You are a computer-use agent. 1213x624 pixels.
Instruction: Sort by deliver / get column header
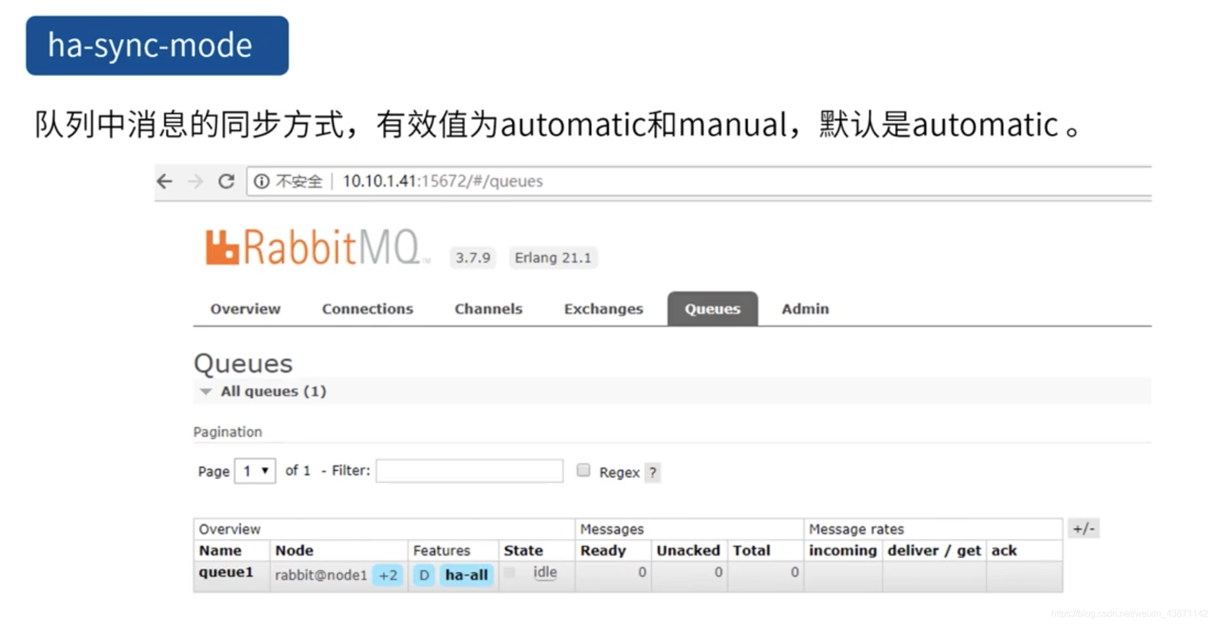934,551
